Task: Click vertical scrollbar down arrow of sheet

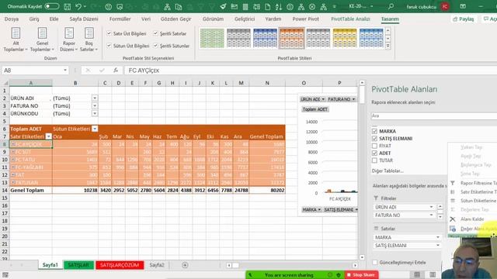Action: tap(362, 257)
